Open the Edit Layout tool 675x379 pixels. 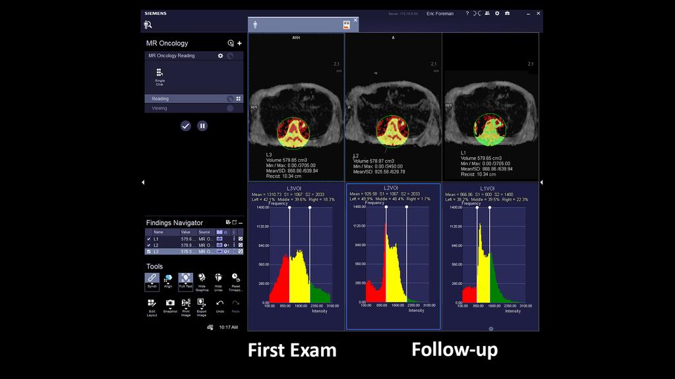pyautogui.click(x=152, y=302)
